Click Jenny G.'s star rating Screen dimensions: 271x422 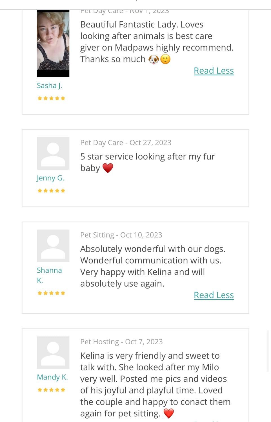pos(51,191)
